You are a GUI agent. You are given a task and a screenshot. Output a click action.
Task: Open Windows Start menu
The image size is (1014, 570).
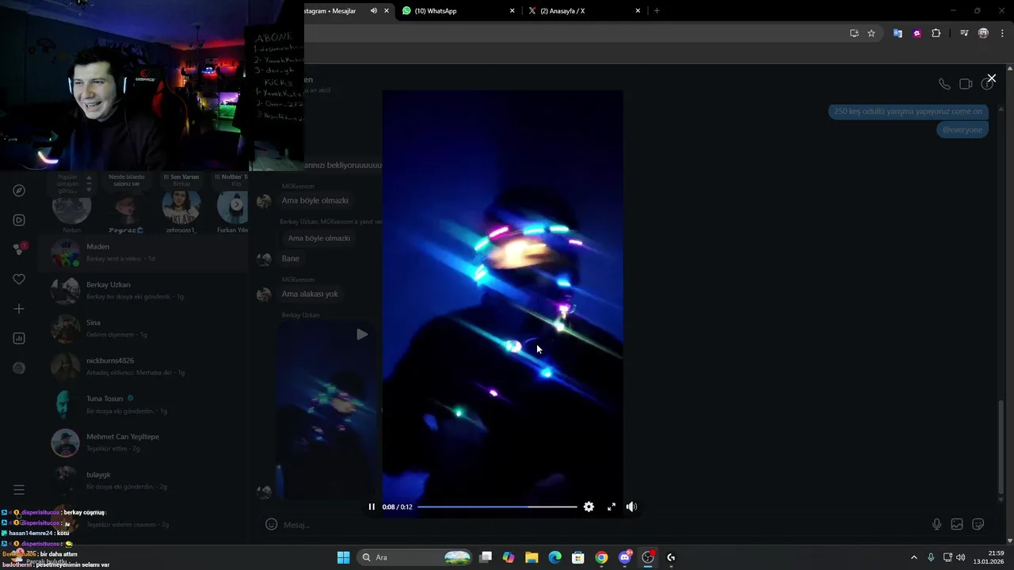(343, 557)
